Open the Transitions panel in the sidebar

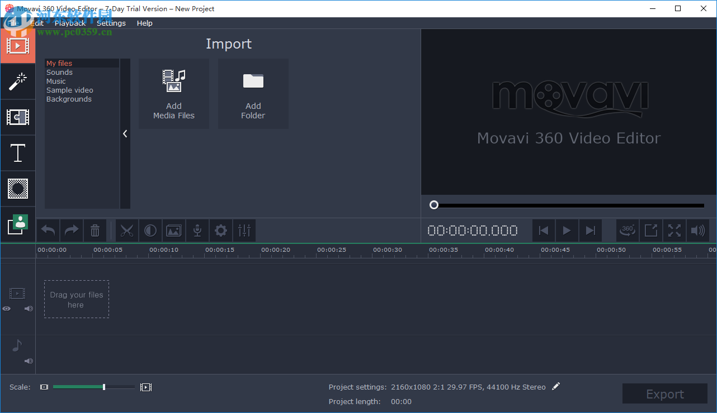18,117
